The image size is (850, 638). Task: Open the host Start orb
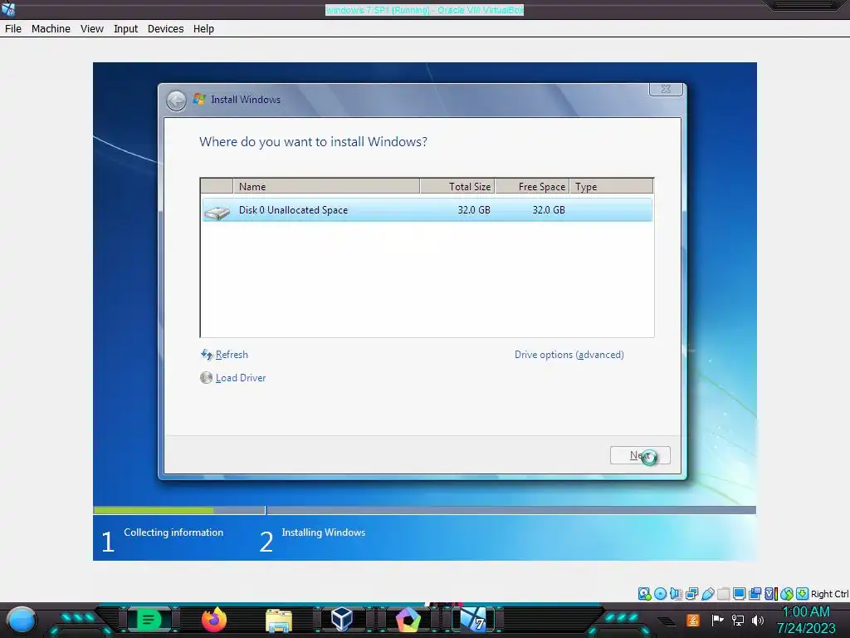pos(21,620)
